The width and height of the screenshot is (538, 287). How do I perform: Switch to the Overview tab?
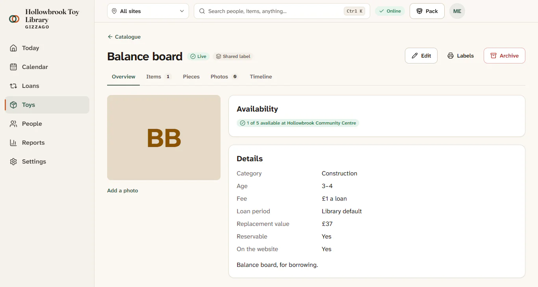pyautogui.click(x=124, y=77)
